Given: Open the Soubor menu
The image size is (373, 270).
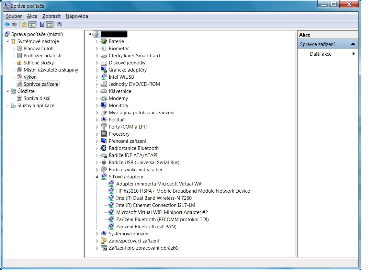Looking at the screenshot, I should pos(14,16).
